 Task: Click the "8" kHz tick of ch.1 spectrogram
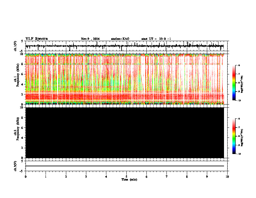pyautogui.click(x=22, y=64)
